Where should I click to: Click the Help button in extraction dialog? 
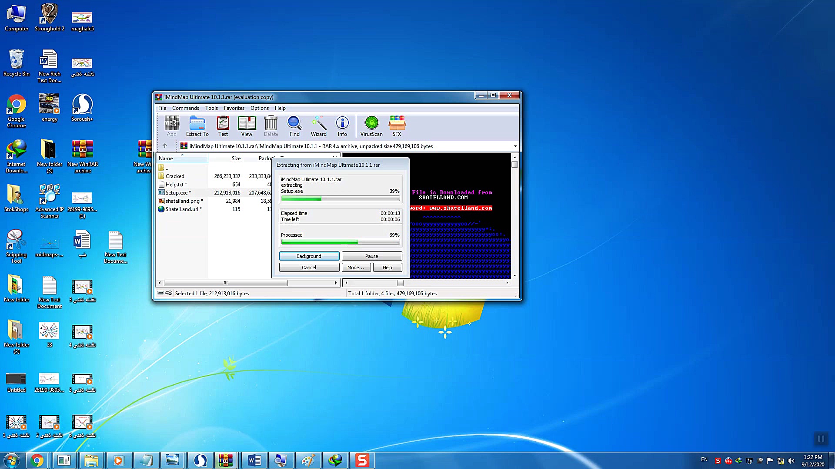coord(387,268)
